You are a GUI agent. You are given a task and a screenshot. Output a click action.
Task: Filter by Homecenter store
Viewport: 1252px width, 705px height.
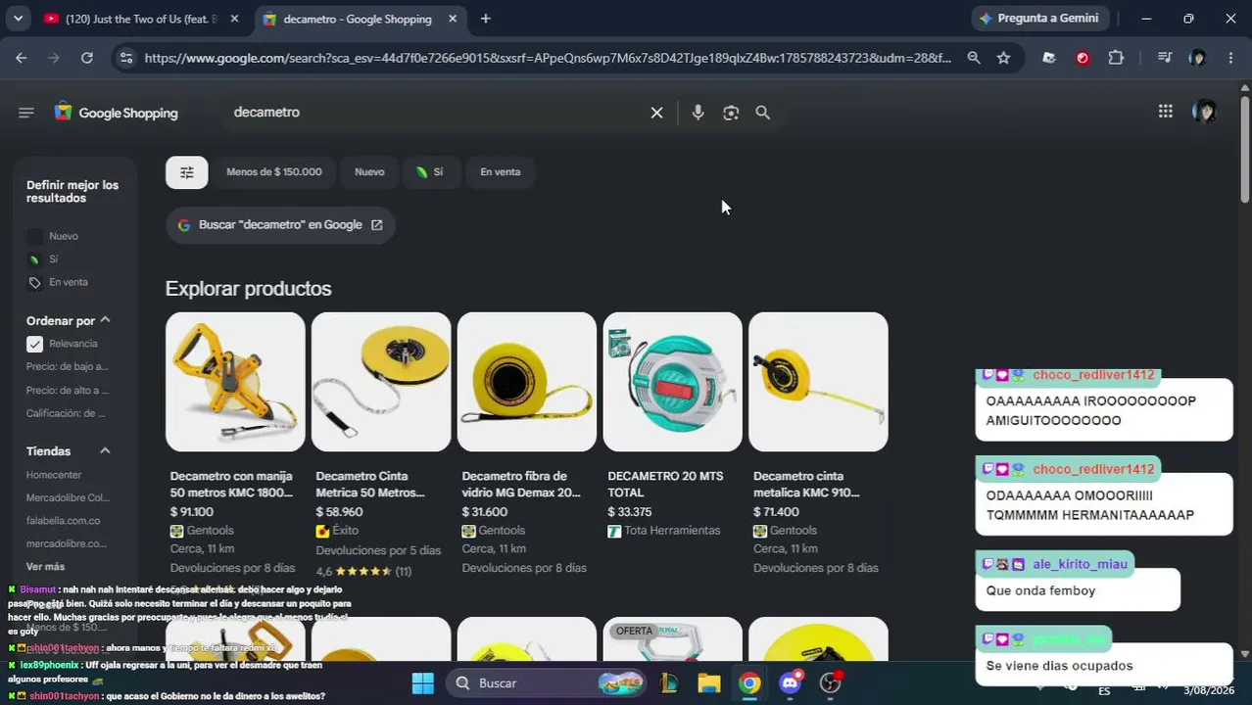54,475
